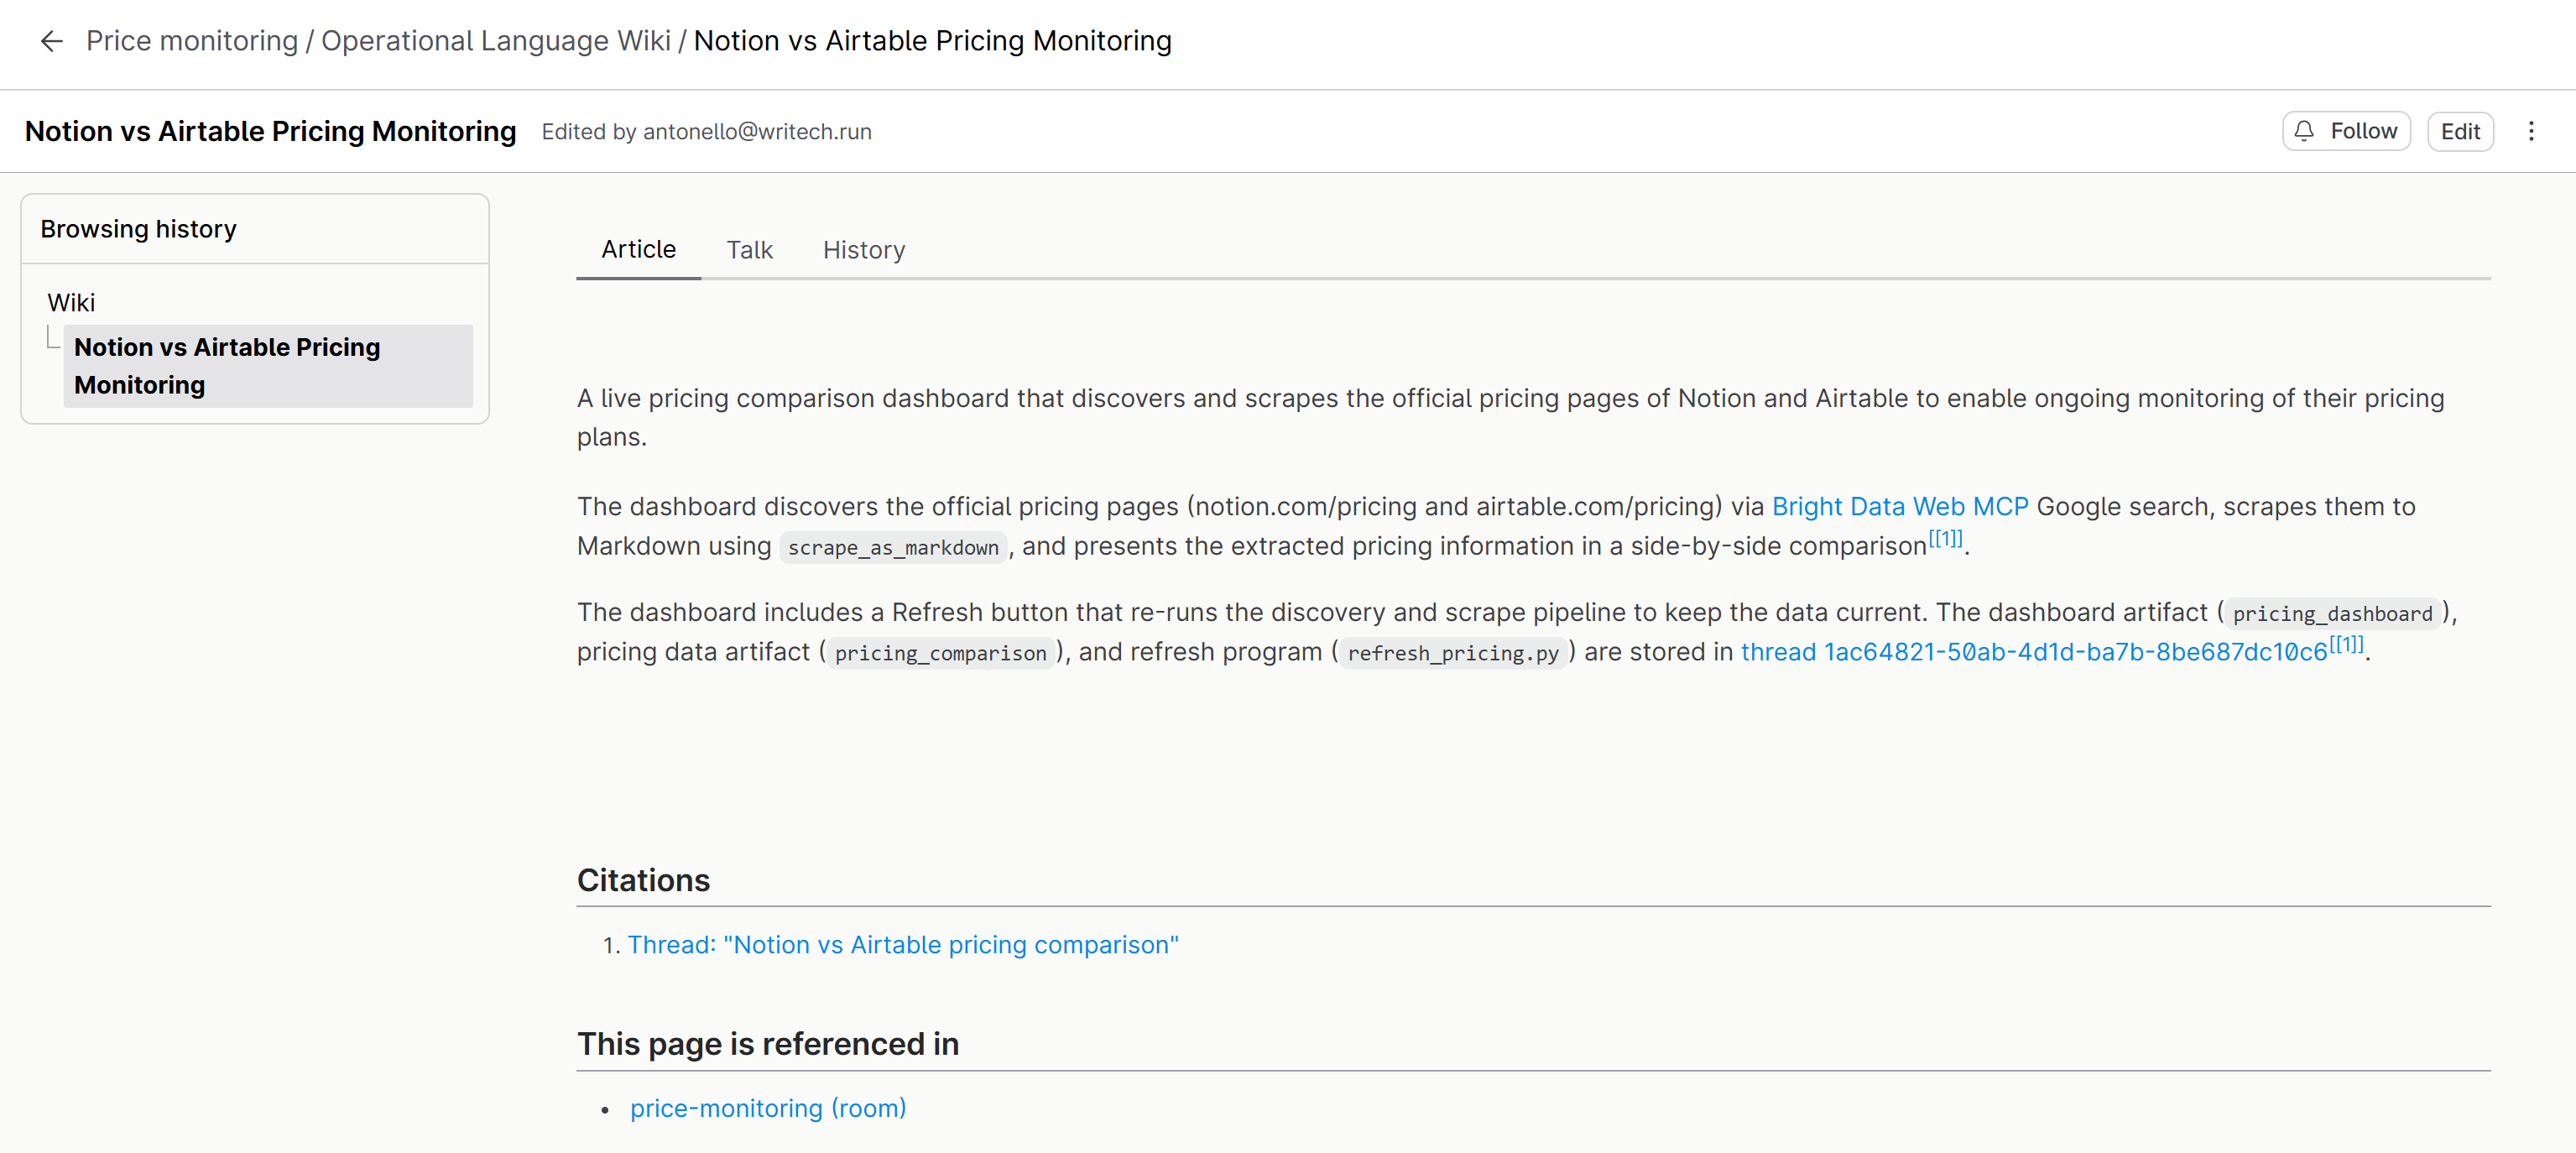Click the citation [[1]] after the thread ID
The height and width of the screenshot is (1153, 2576).
pos(2346,644)
